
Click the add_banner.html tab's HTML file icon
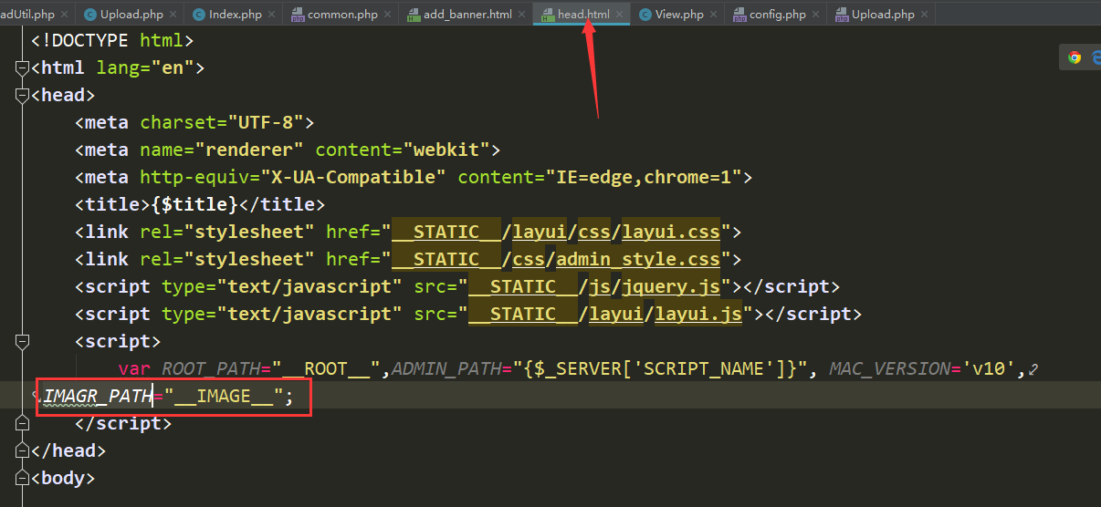(x=414, y=15)
